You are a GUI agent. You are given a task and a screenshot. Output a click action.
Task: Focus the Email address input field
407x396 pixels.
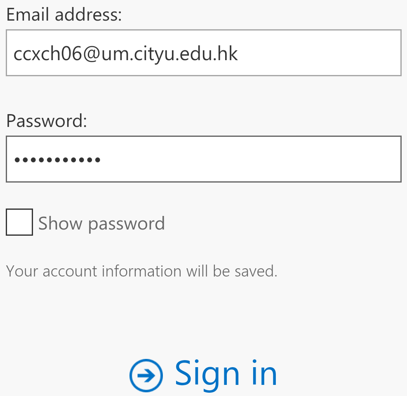pyautogui.click(x=203, y=53)
